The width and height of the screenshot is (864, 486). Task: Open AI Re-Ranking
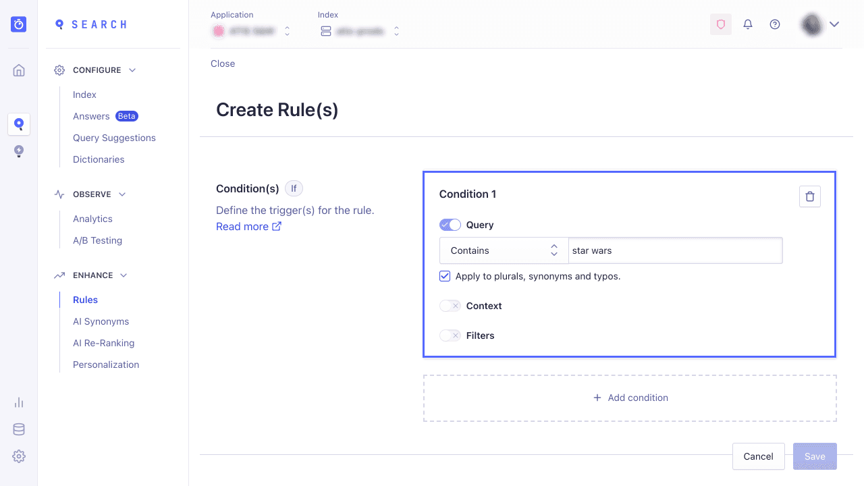[103, 343]
